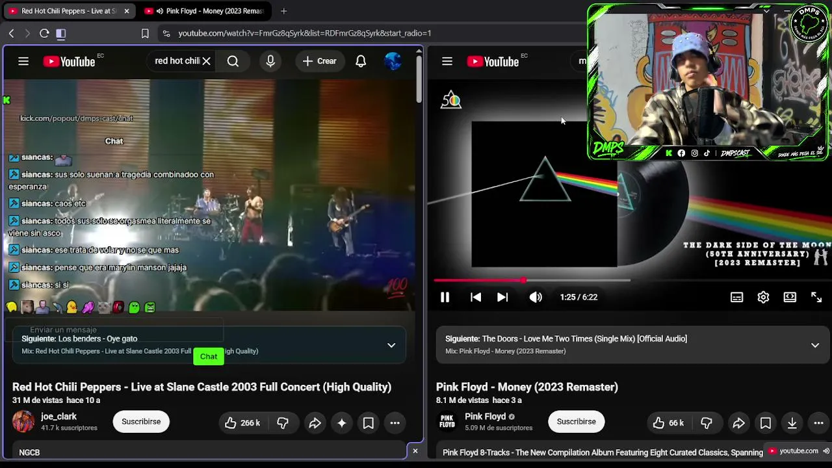Click the Dark Side of the Moon album art
The width and height of the screenshot is (832, 468).
click(544, 194)
